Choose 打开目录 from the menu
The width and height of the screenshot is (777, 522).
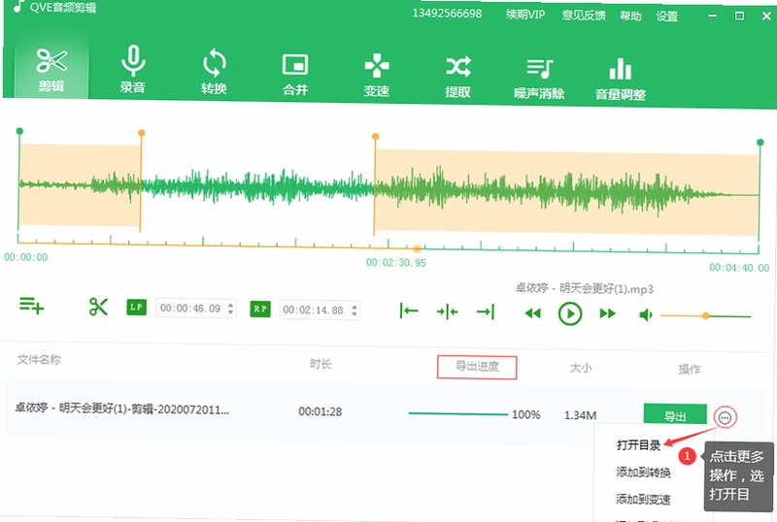[x=639, y=445]
